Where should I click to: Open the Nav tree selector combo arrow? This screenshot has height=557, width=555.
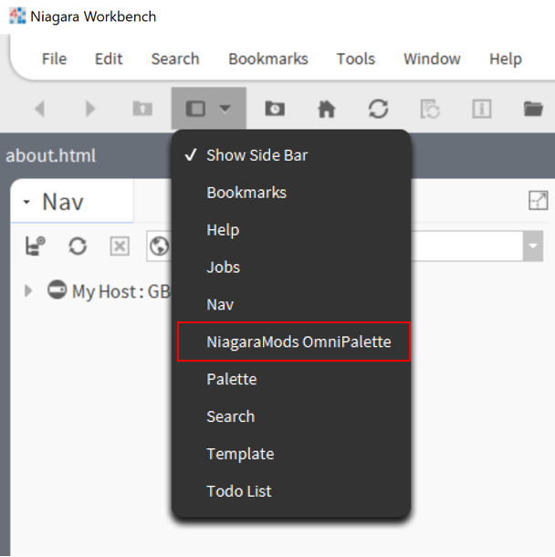[x=532, y=246]
